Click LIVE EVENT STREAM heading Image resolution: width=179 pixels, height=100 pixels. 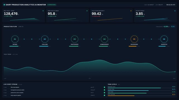coord(10,84)
